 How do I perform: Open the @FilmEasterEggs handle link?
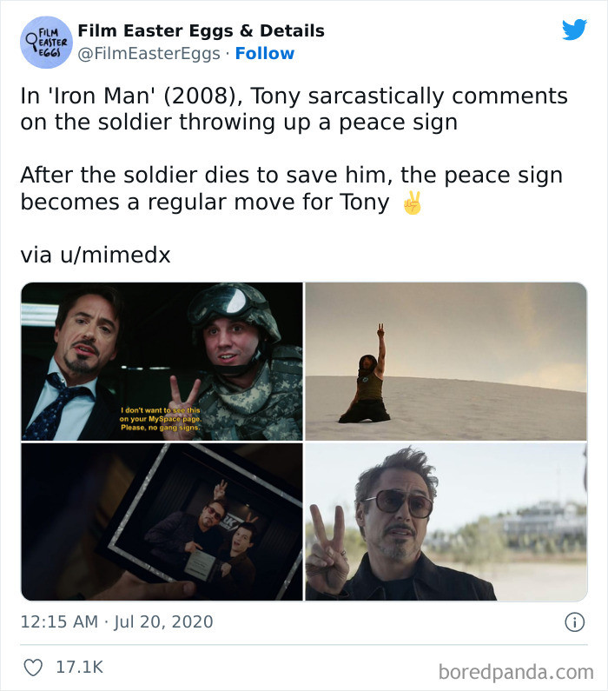149,54
